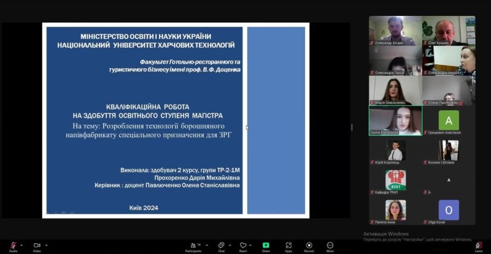Screen dimensions: 491x254
Task: Click the muted mic icon beside Кафедра ТРАП
Action: (x=372, y=192)
